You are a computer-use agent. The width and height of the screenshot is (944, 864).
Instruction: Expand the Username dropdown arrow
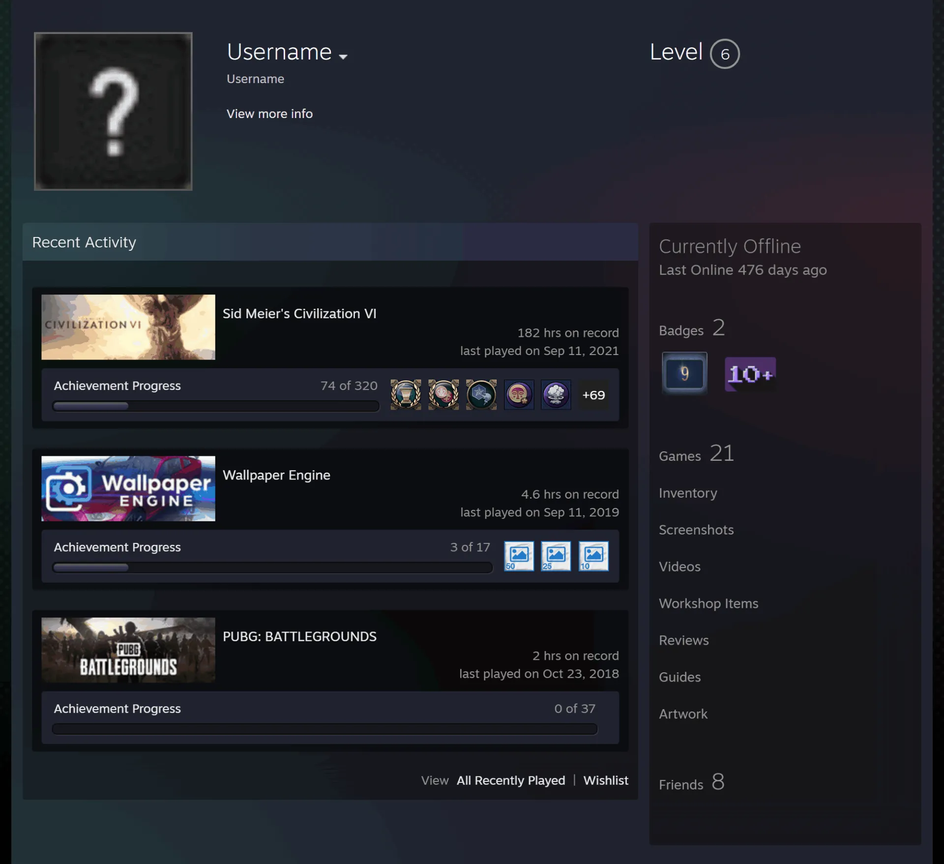click(x=343, y=57)
